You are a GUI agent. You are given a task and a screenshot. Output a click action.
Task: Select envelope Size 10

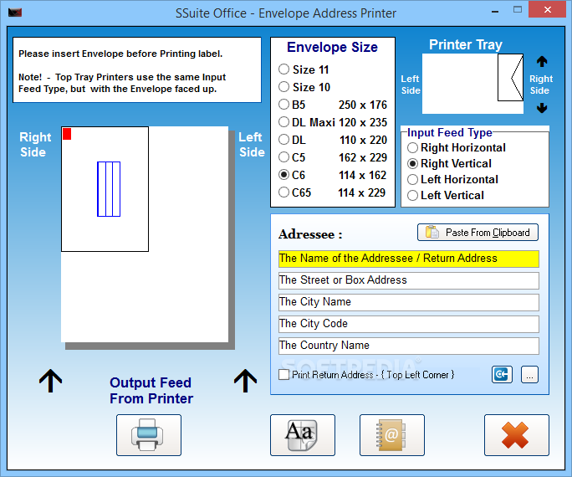point(304,87)
